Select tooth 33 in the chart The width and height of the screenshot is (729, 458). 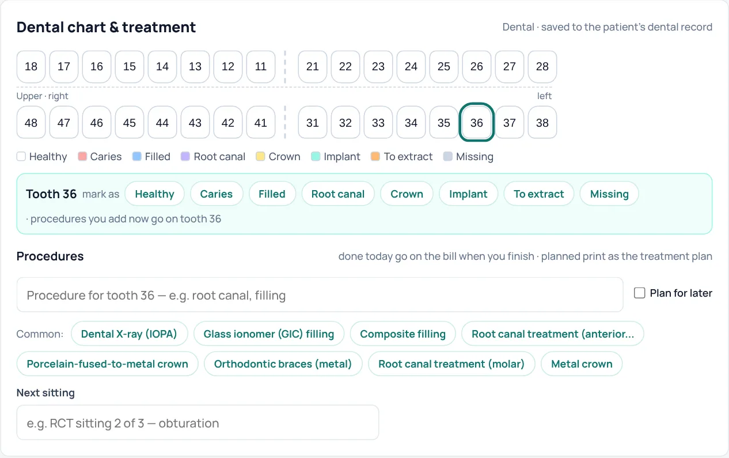pos(378,123)
